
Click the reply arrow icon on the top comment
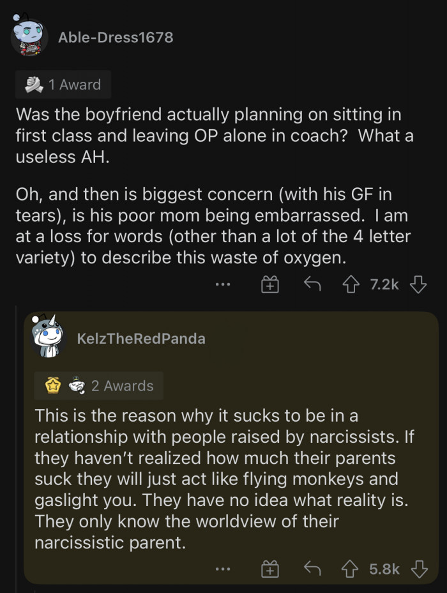tap(312, 284)
